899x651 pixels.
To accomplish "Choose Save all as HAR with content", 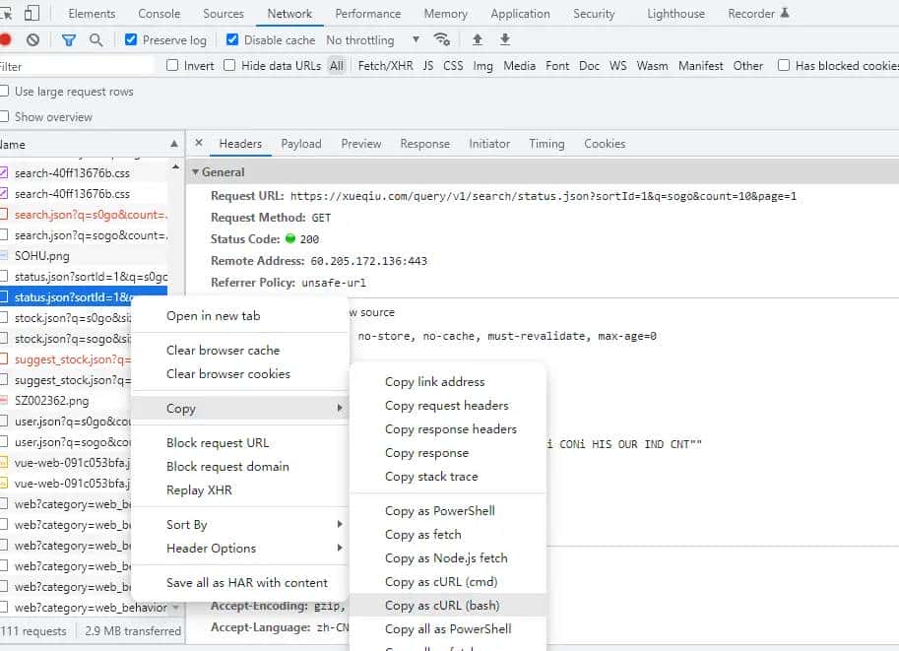I will pos(246,583).
